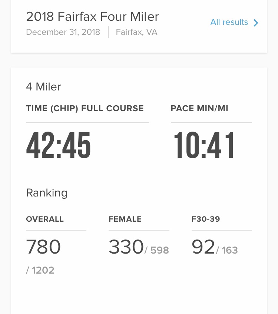Tap the 42:45 chip time value

point(59,146)
